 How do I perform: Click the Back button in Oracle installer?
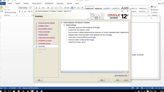point(101,80)
